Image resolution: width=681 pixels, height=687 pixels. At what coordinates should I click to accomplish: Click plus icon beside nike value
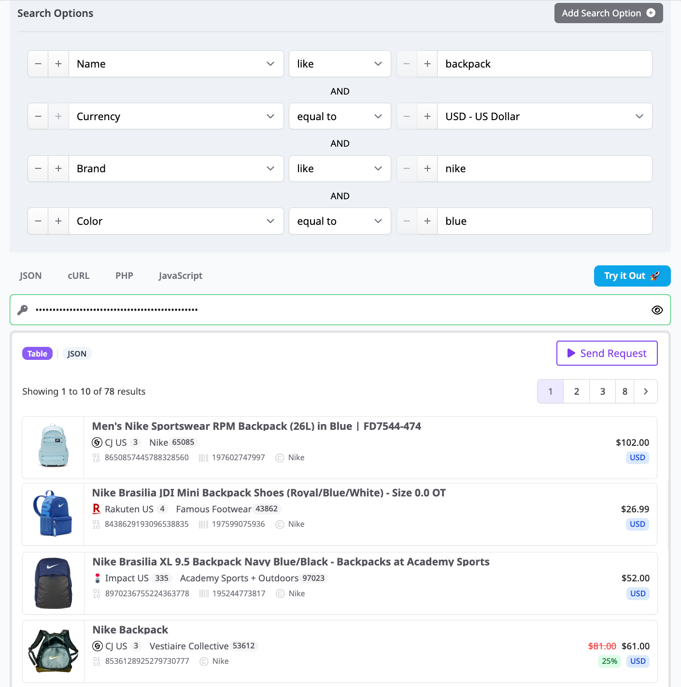427,168
